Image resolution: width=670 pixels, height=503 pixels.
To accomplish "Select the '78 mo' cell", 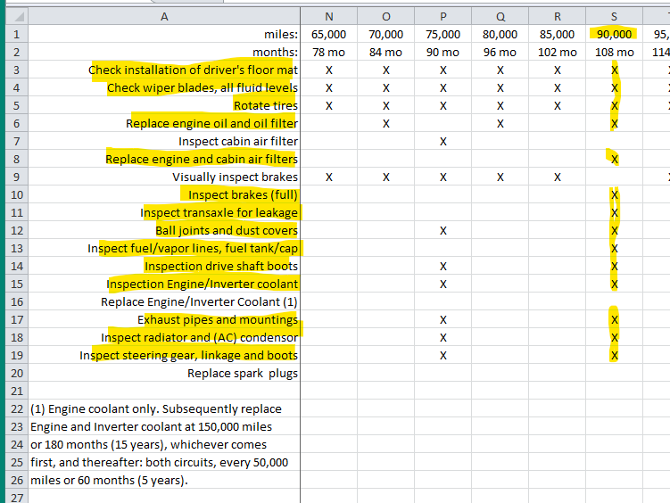I will [x=329, y=52].
